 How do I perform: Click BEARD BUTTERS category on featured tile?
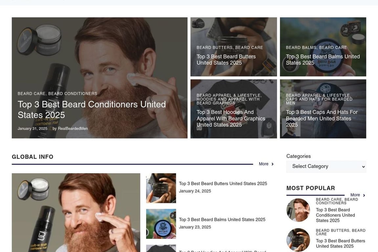tap(215, 48)
